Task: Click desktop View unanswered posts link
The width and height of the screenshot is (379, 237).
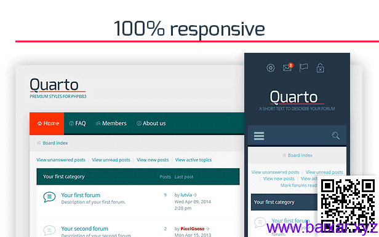Action: (x=61, y=160)
